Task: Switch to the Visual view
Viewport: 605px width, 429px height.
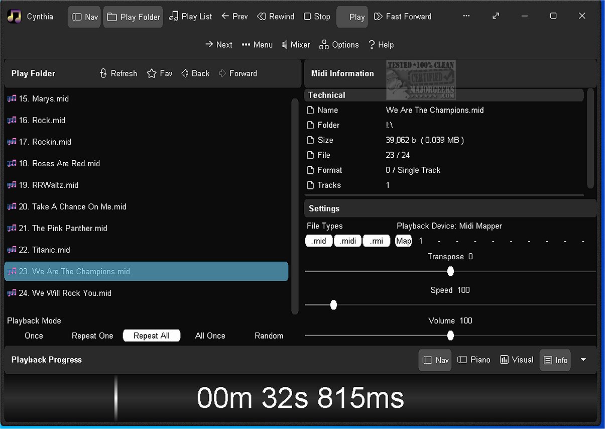Action: pyautogui.click(x=517, y=360)
